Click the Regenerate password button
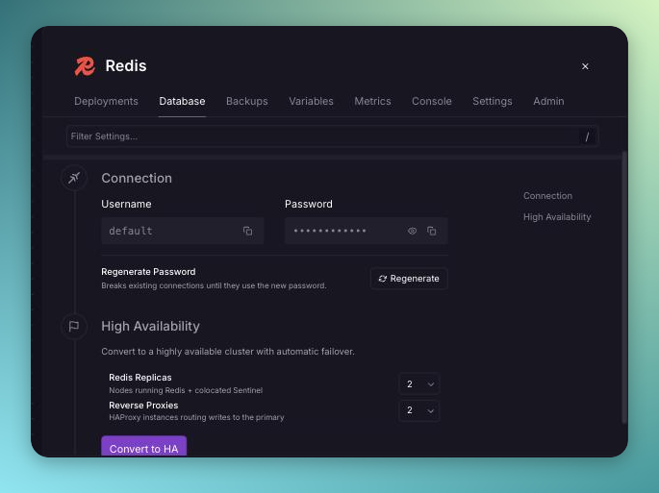Image resolution: width=659 pixels, height=493 pixels. coord(409,279)
